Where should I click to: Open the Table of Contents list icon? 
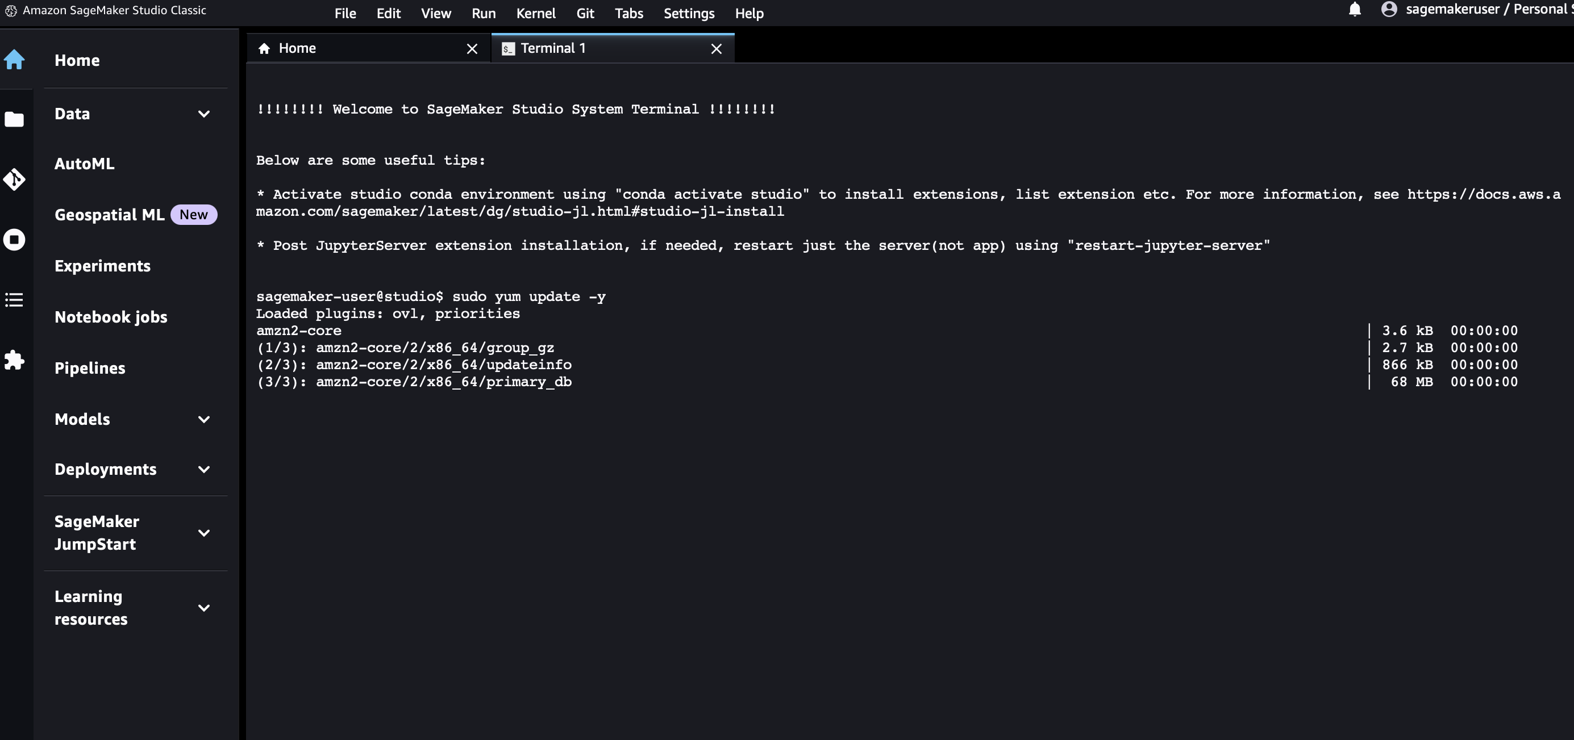point(14,299)
